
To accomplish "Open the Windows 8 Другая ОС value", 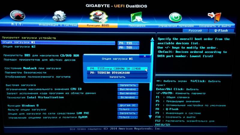I will (x=128, y=105).
